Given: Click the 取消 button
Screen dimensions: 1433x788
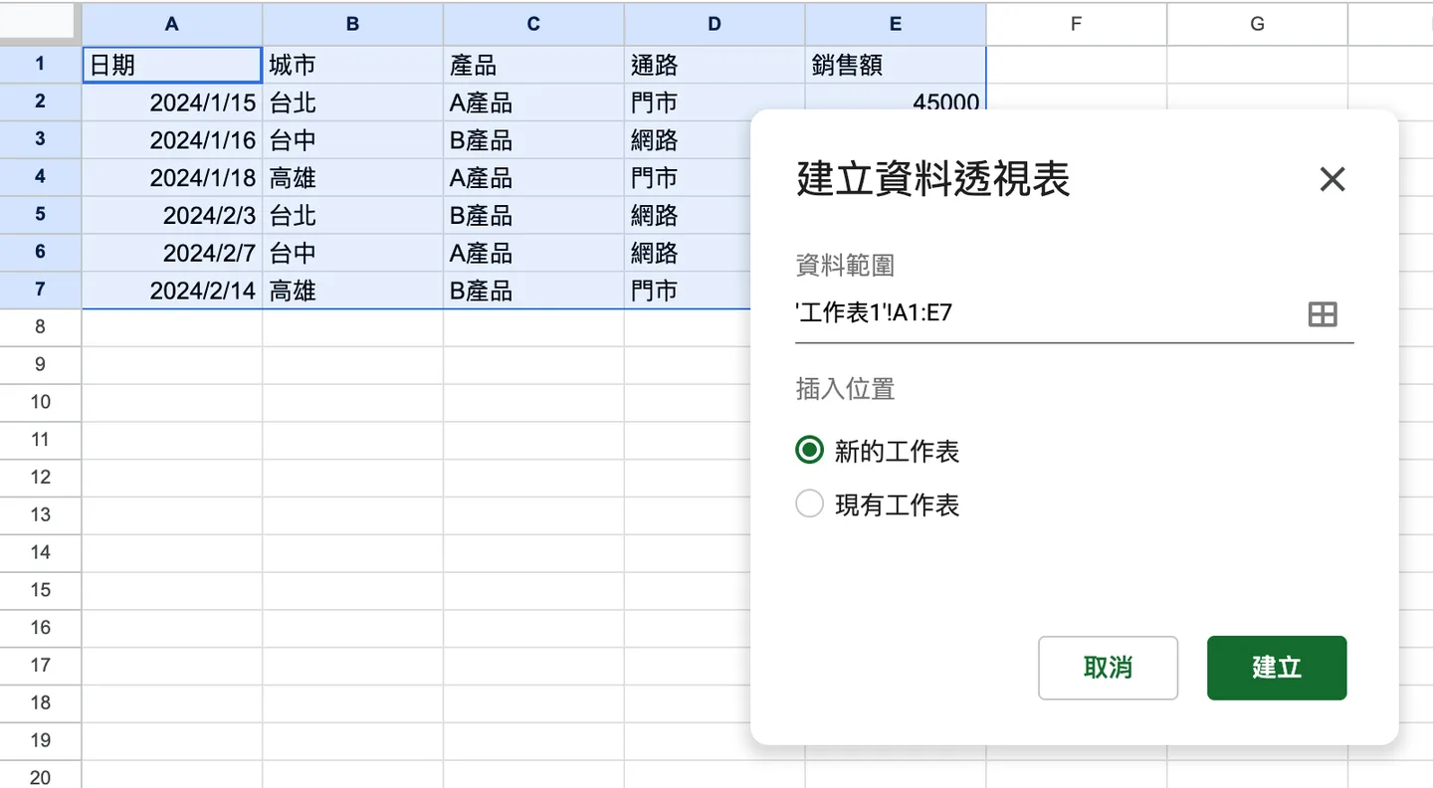Looking at the screenshot, I should tap(1108, 668).
